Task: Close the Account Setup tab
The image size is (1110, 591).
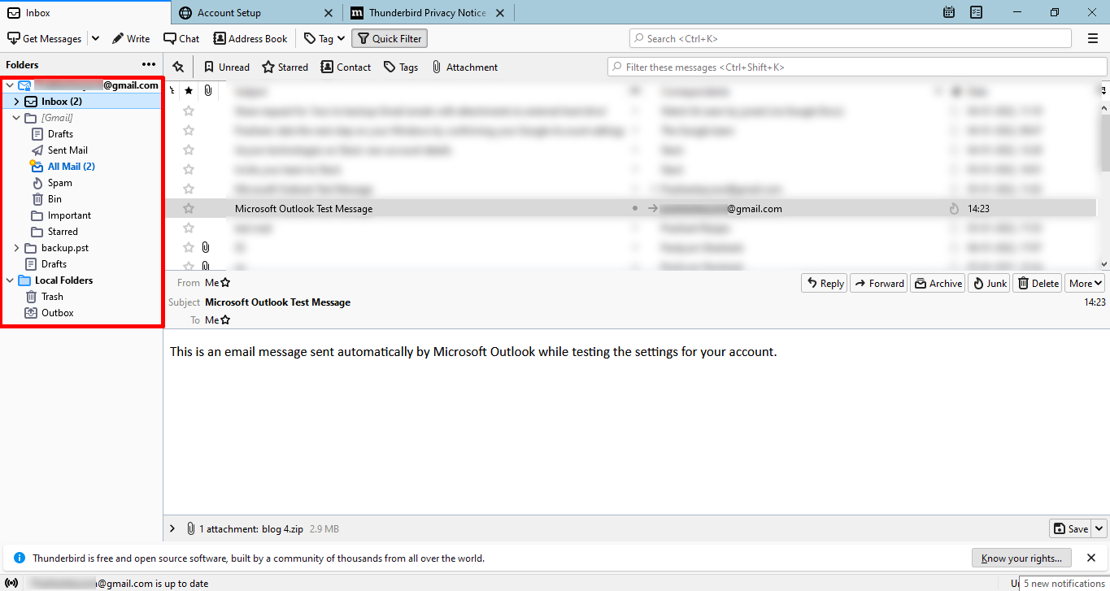Action: [329, 13]
